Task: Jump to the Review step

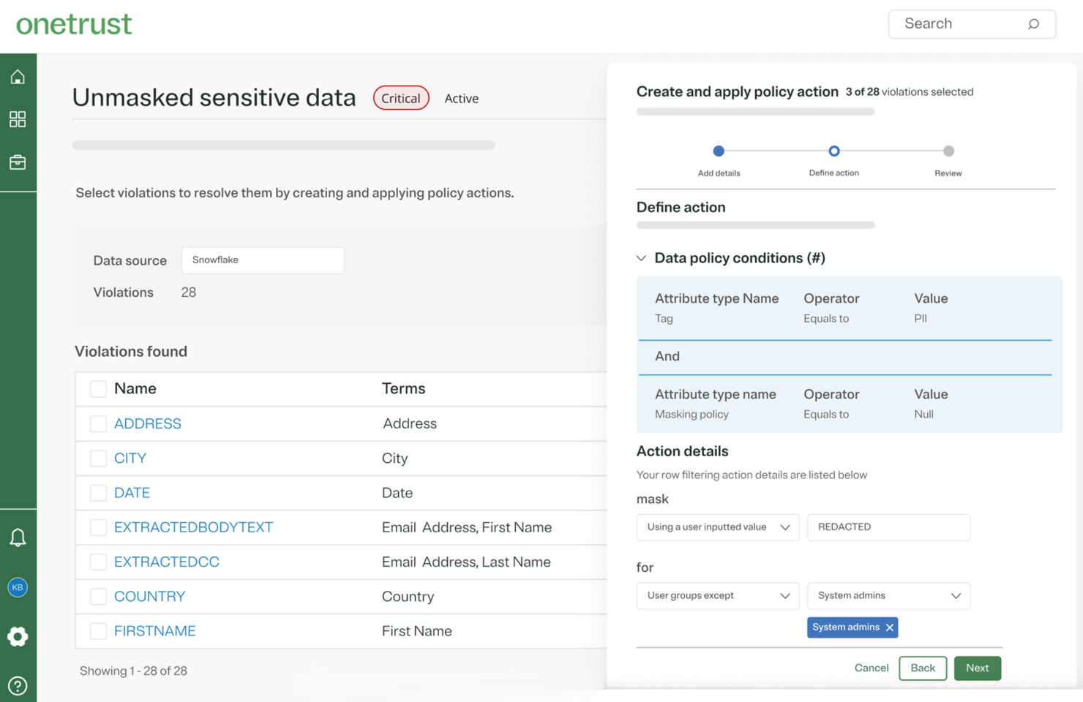Action: point(948,151)
